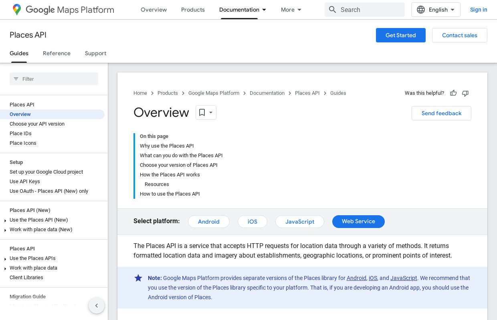Click the Android link in the note
The height and width of the screenshot is (320, 497).
pyautogui.click(x=356, y=278)
